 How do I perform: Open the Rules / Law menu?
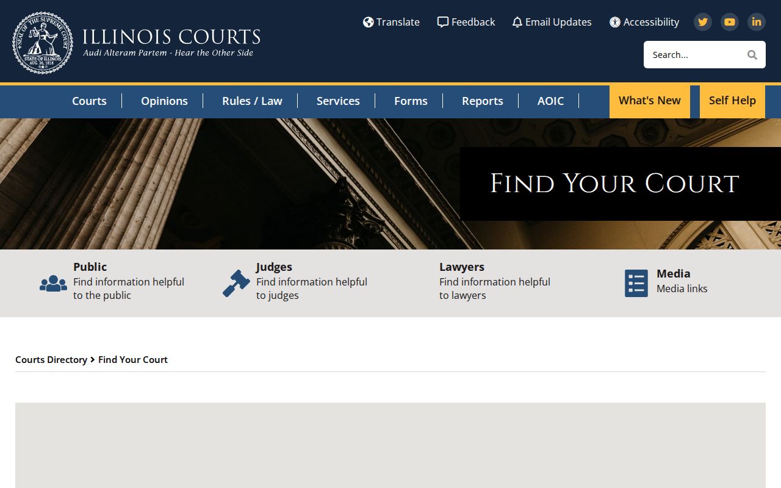[x=252, y=101]
